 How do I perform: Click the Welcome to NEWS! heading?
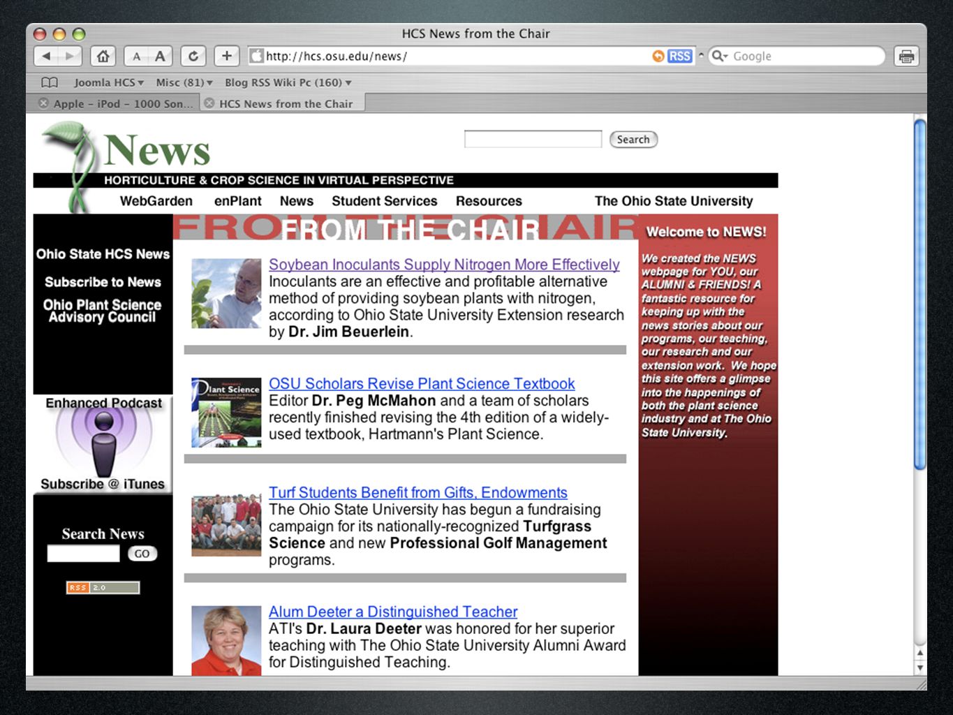coord(706,232)
